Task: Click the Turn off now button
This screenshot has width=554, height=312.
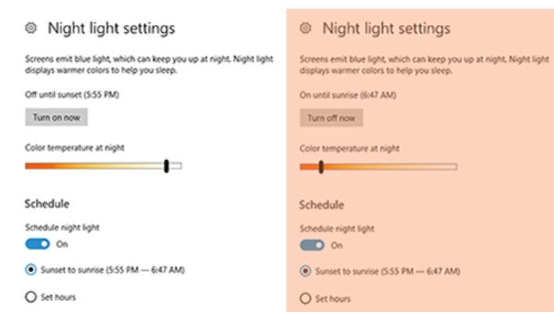Action: pos(331,118)
